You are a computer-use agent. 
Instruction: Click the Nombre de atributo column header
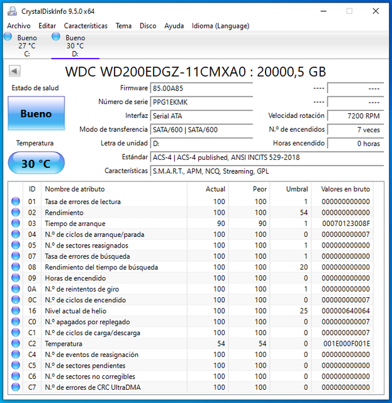(x=115, y=189)
